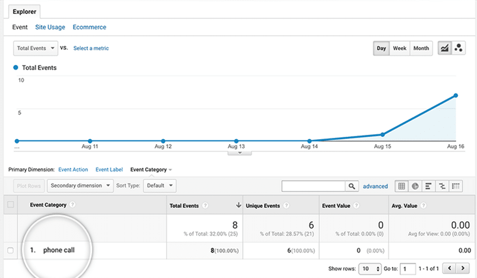Select the pie chart percentage view

(415, 186)
